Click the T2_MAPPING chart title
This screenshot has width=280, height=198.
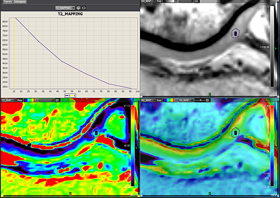point(70,14)
